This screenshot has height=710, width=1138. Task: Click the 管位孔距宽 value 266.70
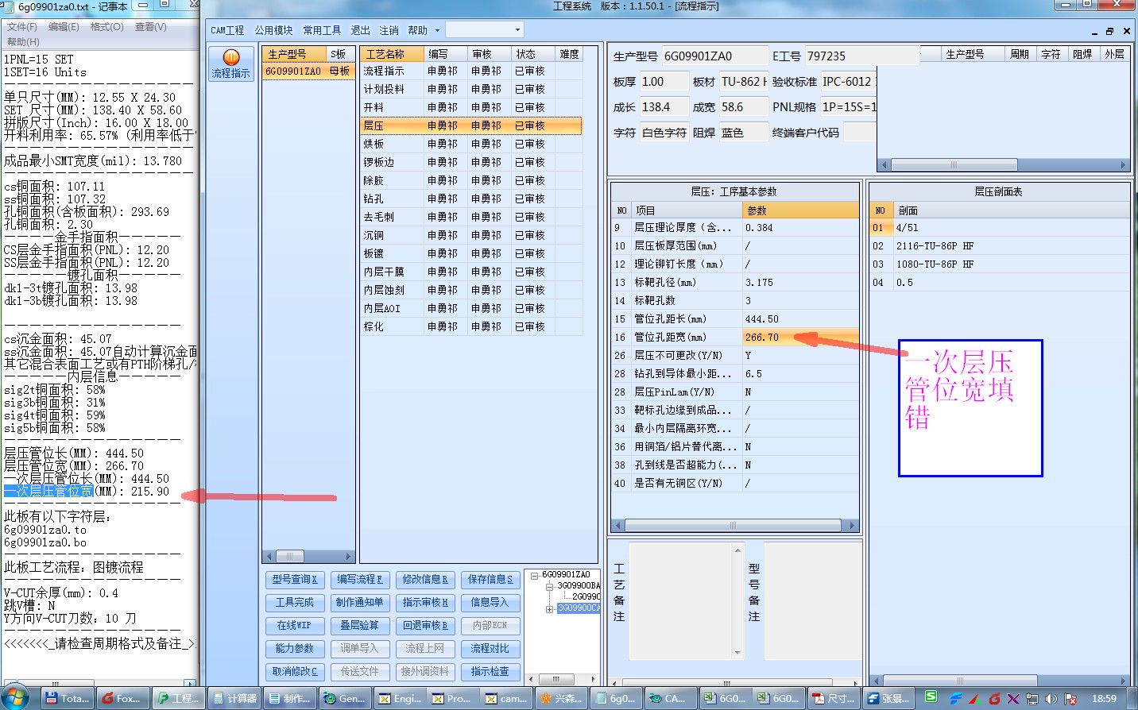(x=799, y=338)
